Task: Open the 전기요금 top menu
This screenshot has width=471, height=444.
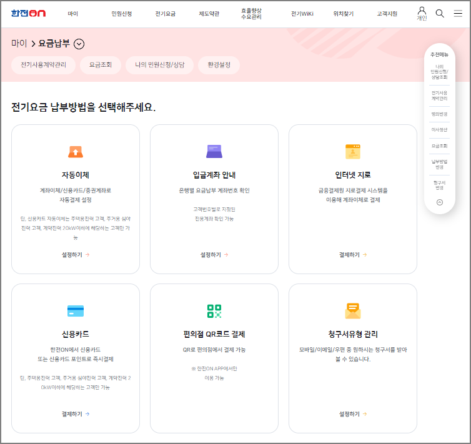Action: 165,14
